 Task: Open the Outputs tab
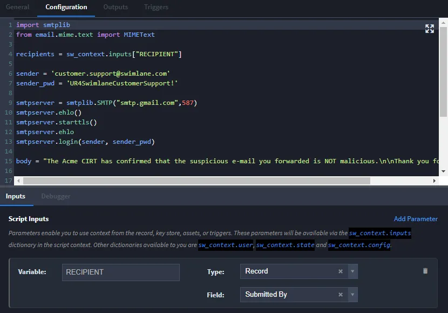tap(116, 7)
